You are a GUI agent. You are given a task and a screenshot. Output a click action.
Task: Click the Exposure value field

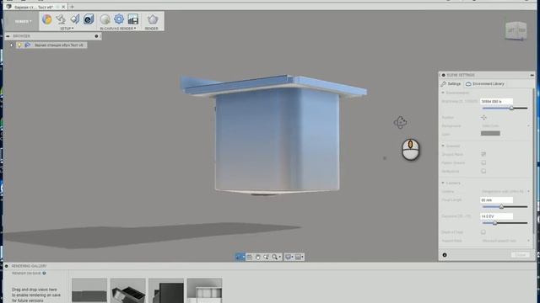coord(496,216)
